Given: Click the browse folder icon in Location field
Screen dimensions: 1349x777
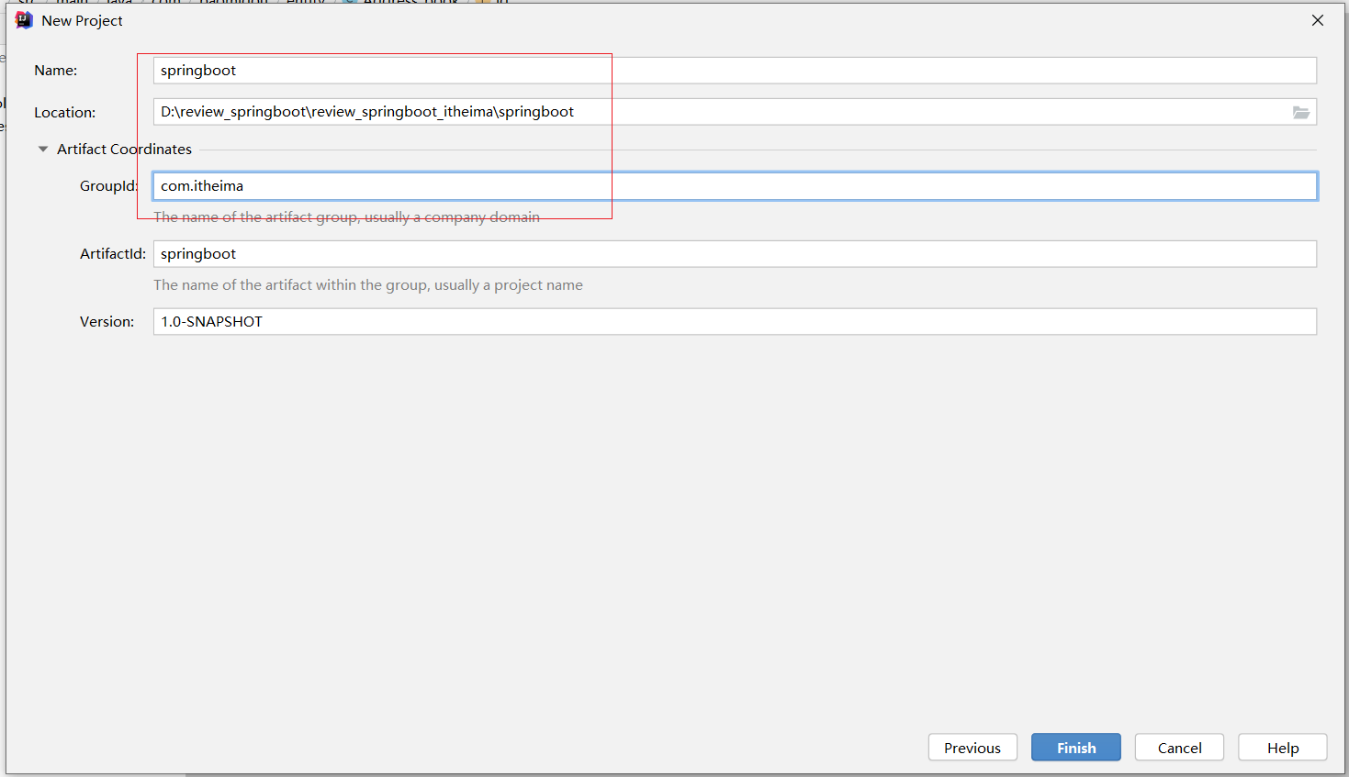Looking at the screenshot, I should pyautogui.click(x=1300, y=112).
